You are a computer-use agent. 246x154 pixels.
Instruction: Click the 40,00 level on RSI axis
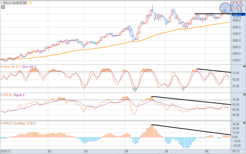coord(236,115)
